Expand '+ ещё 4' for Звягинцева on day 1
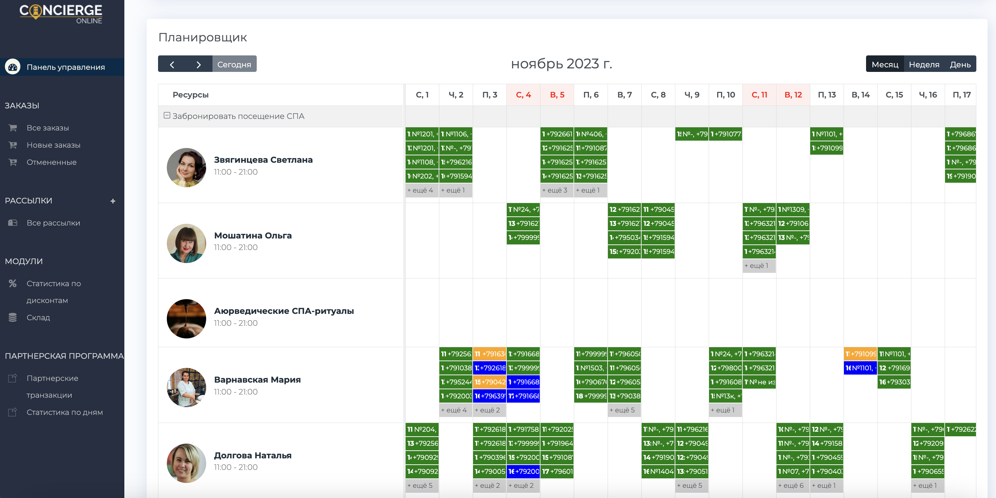The height and width of the screenshot is (498, 996). 420,190
